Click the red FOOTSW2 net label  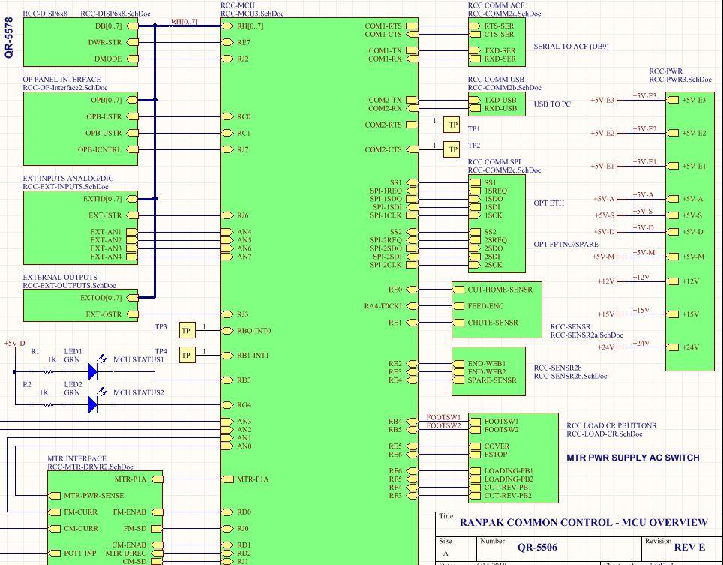tap(443, 425)
